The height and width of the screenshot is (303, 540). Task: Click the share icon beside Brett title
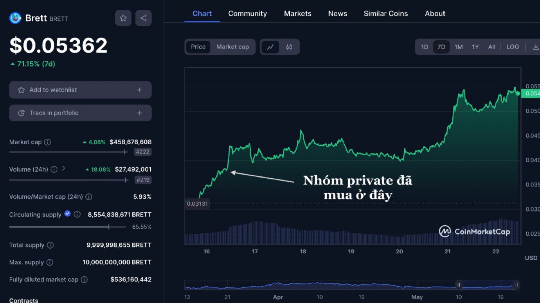point(144,18)
